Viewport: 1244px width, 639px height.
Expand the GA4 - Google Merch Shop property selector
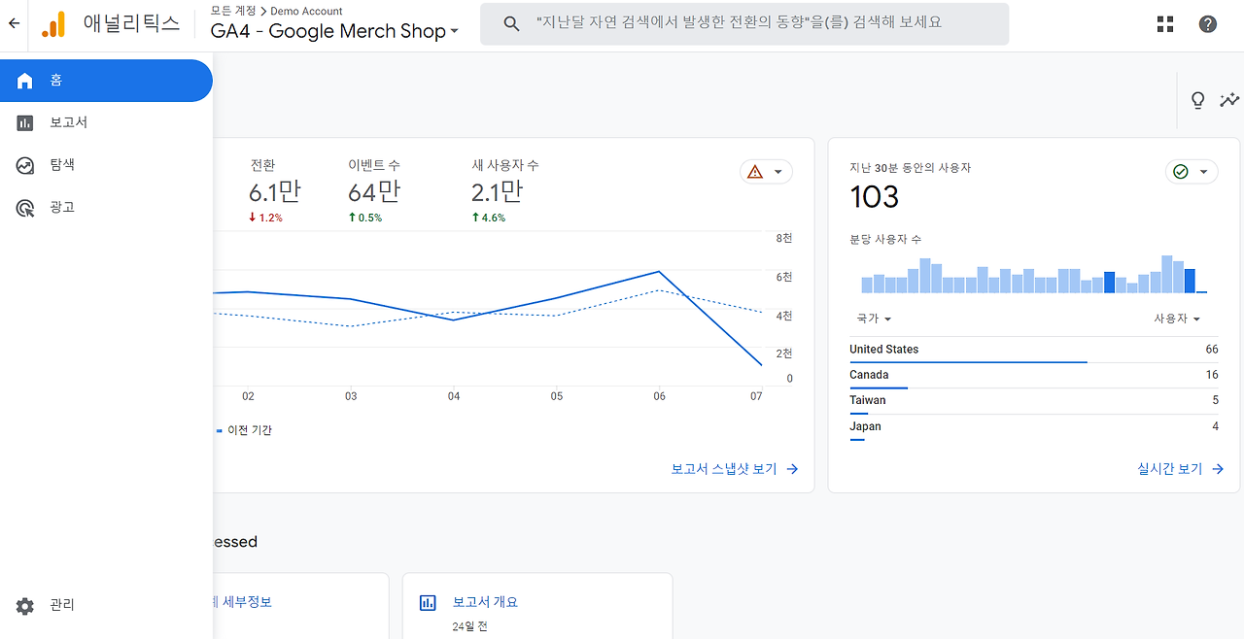[335, 31]
